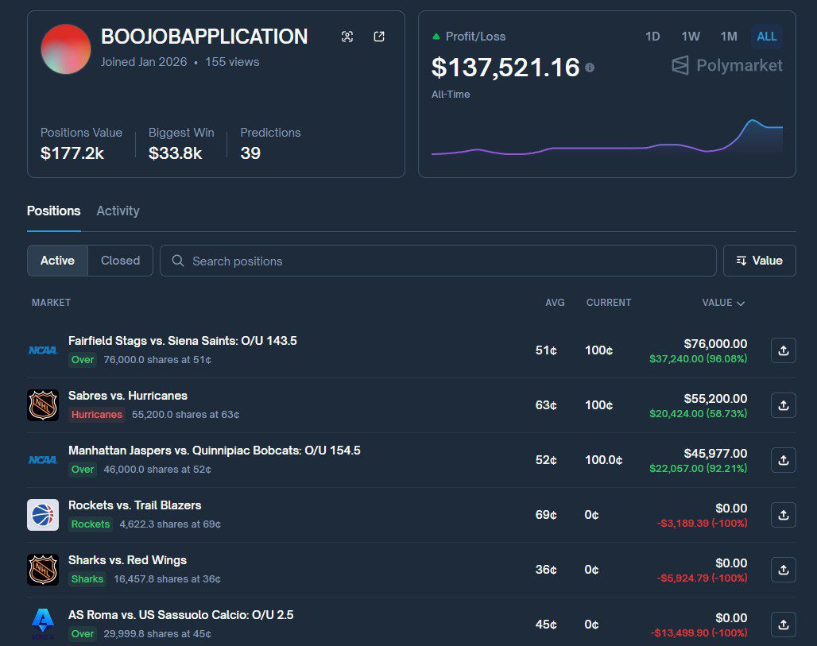This screenshot has width=817, height=646.
Task: Click the Biggest Win $33.8k stat
Action: (x=181, y=143)
